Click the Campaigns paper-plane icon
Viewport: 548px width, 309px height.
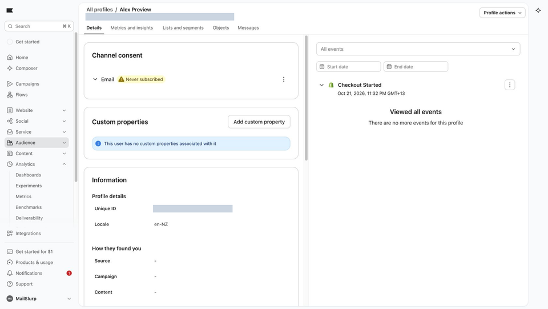10,84
